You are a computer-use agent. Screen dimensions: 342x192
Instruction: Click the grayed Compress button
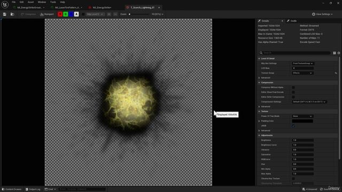pyautogui.click(x=28, y=14)
